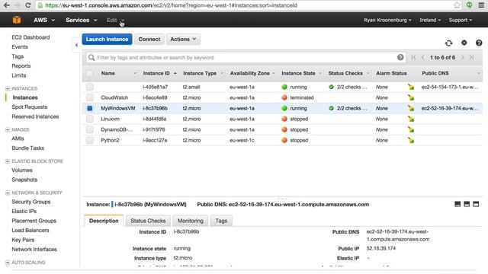Go to next page of results

click(463, 57)
